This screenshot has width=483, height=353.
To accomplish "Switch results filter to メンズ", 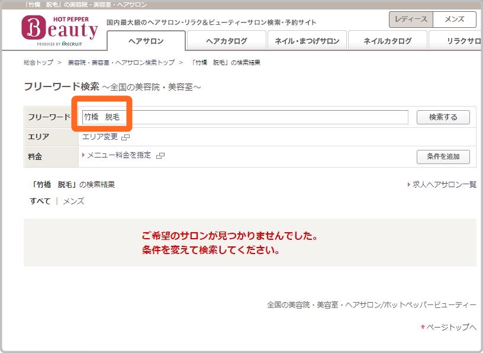I will pyautogui.click(x=72, y=201).
